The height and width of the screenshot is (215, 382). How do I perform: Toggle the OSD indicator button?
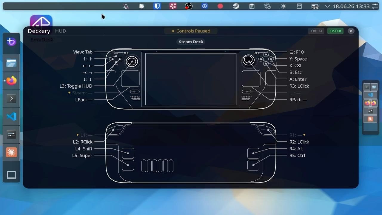335,31
